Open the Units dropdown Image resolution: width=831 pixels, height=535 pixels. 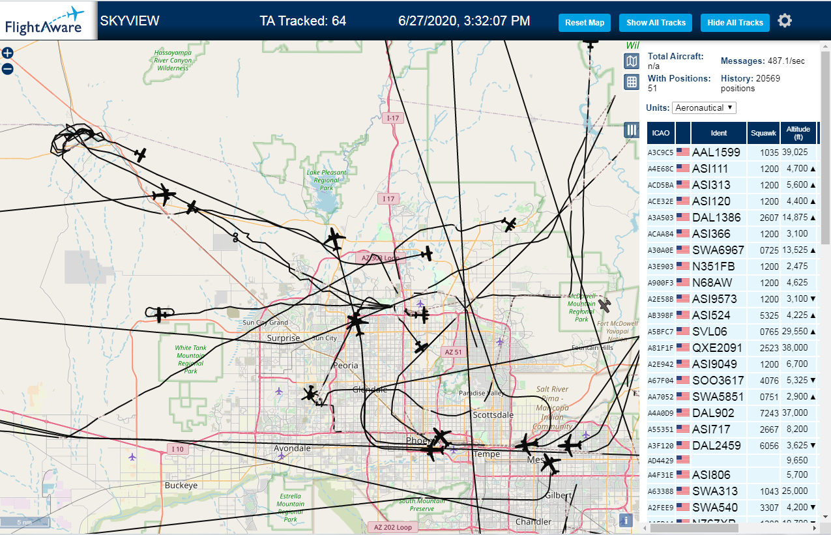tap(705, 108)
